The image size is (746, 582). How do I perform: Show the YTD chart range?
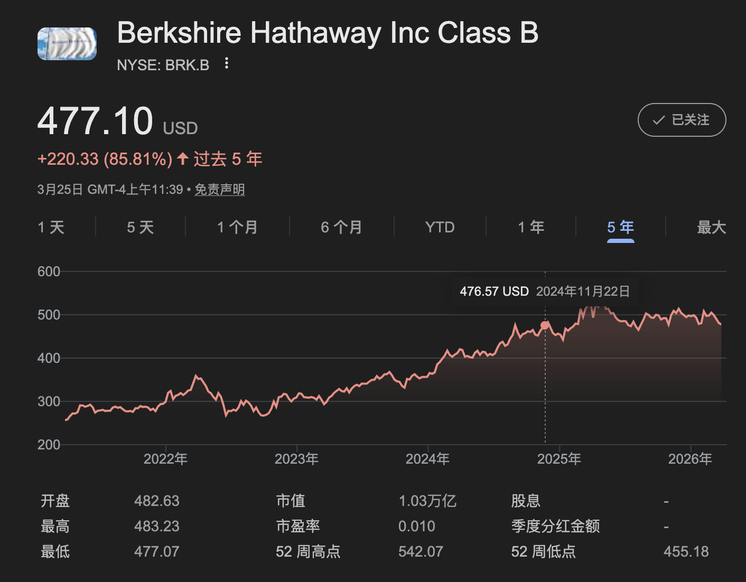coord(440,228)
